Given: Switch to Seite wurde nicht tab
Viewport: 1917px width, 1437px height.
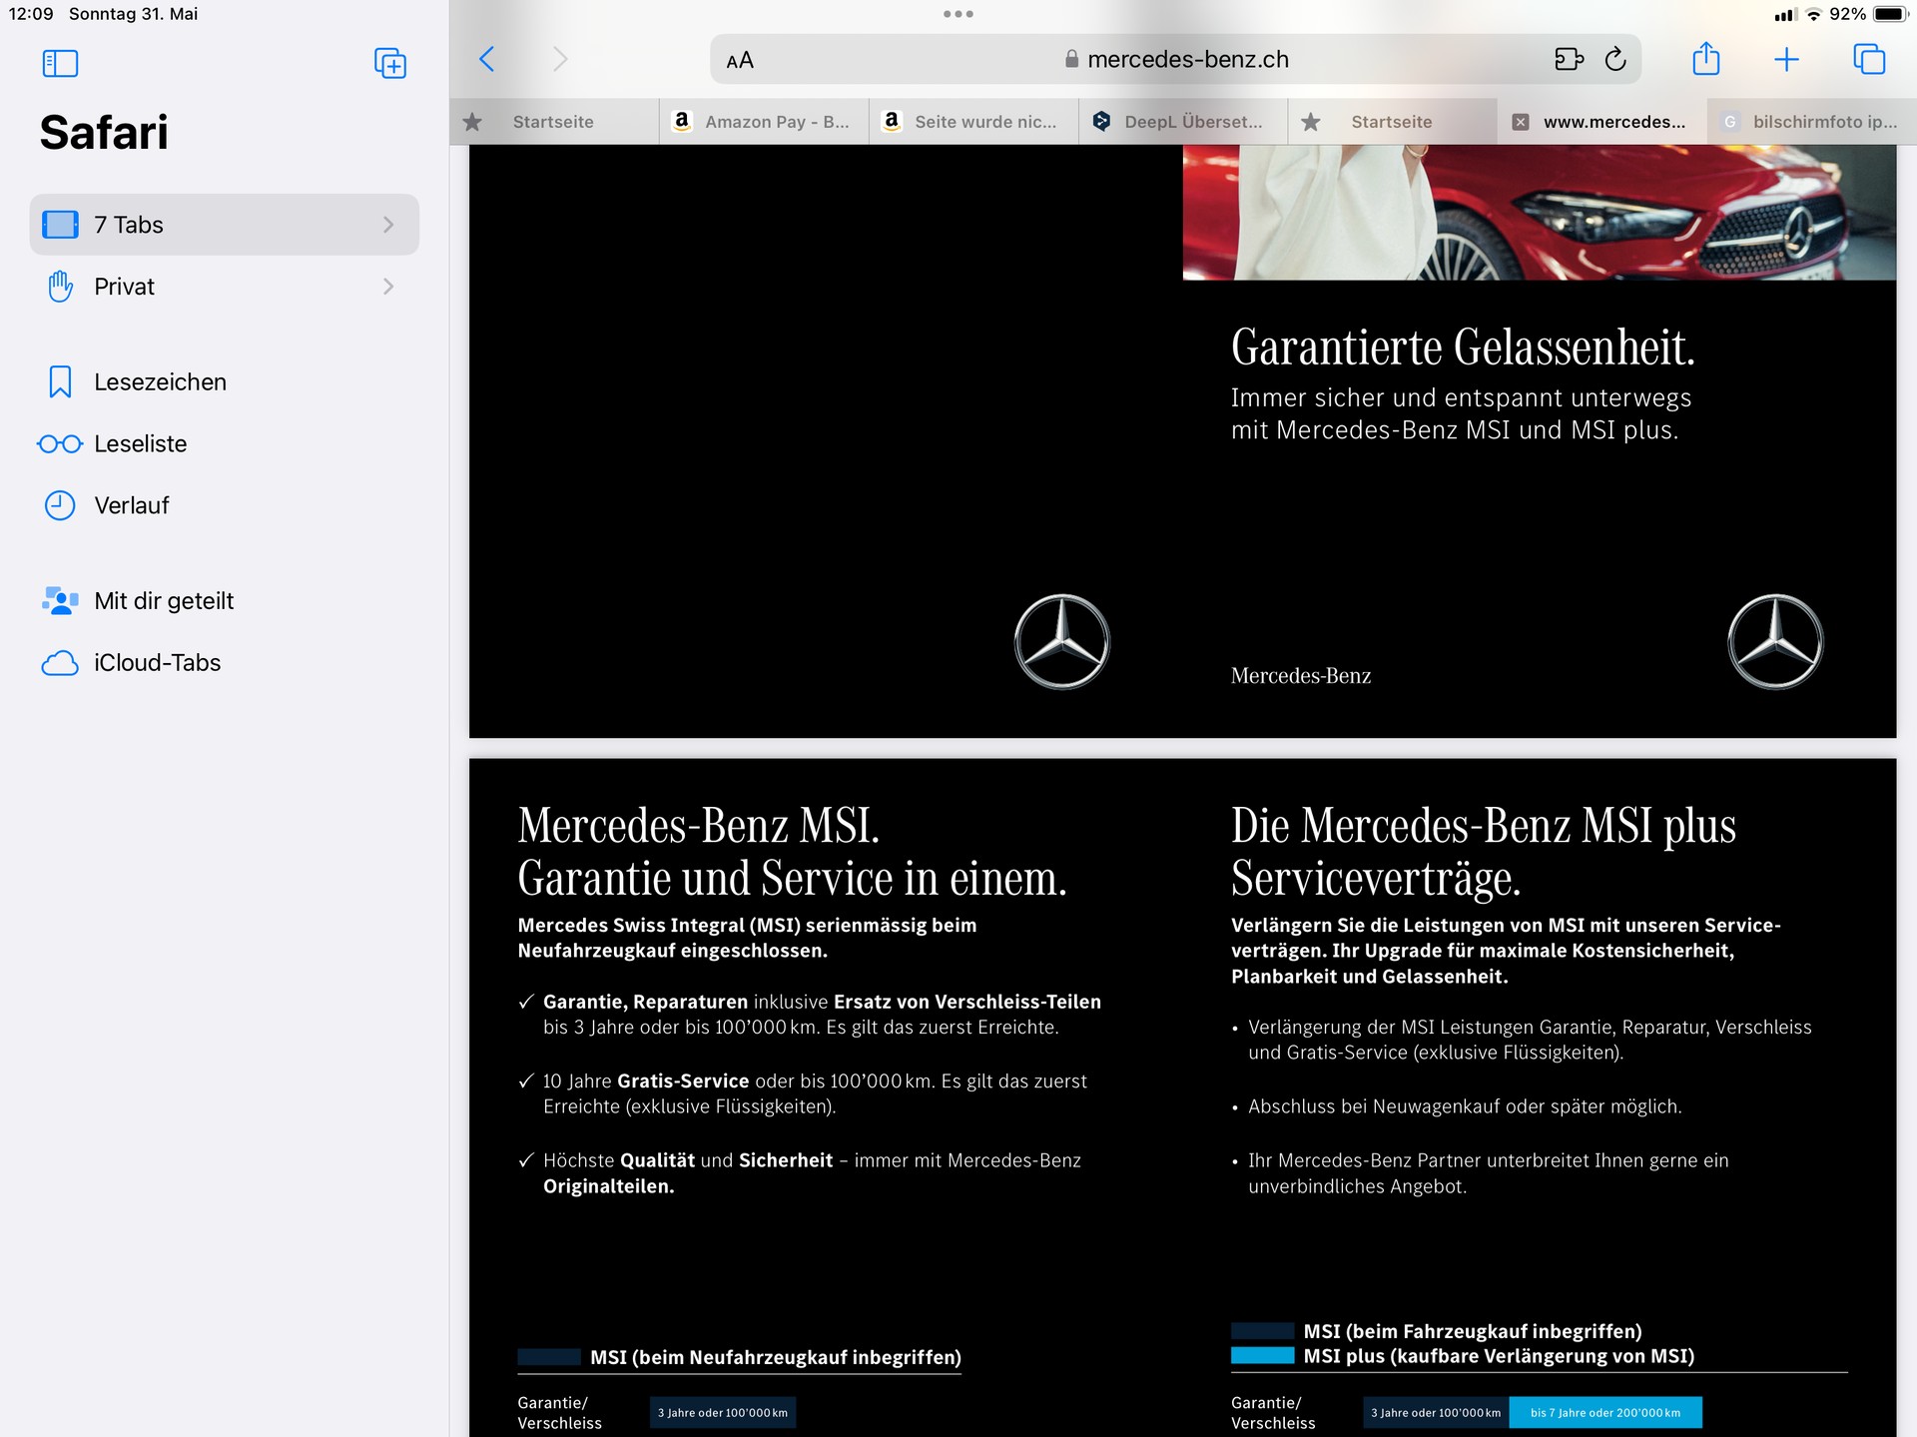Looking at the screenshot, I should (x=973, y=122).
